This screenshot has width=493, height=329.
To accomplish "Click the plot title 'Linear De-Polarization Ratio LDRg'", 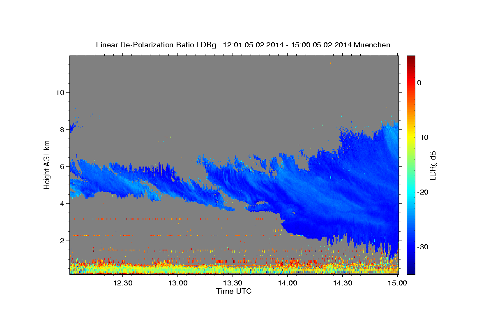I will [156, 45].
